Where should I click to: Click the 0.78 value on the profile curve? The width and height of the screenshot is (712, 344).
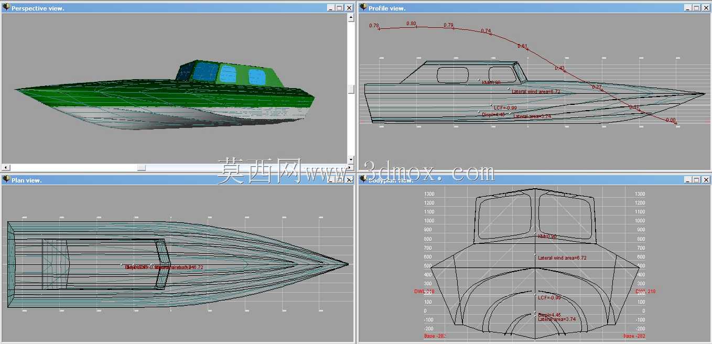point(374,25)
